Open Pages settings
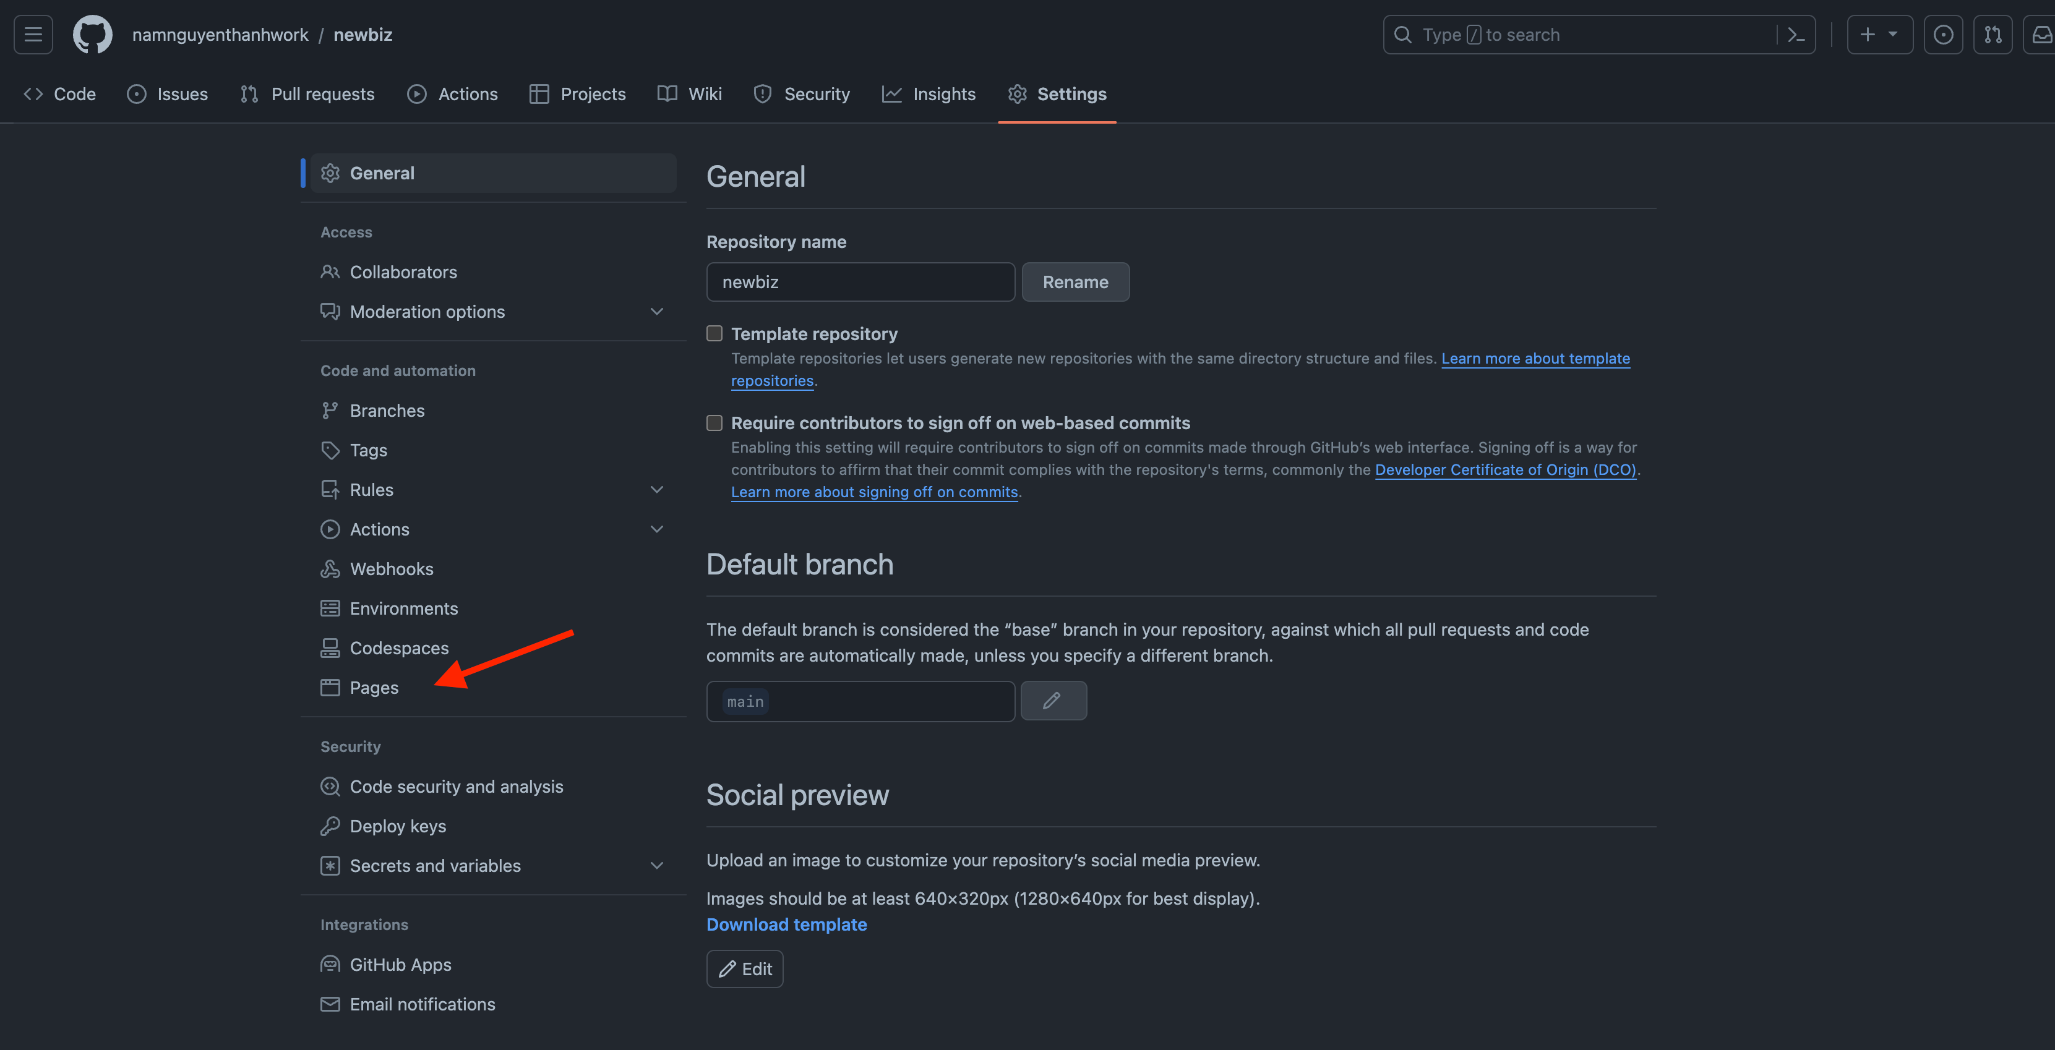This screenshot has height=1050, width=2055. coord(494,688)
